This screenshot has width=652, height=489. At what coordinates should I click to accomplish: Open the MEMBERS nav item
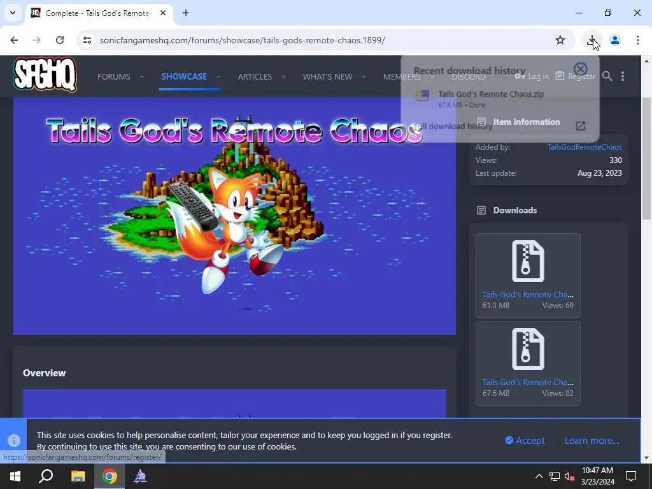tap(402, 76)
